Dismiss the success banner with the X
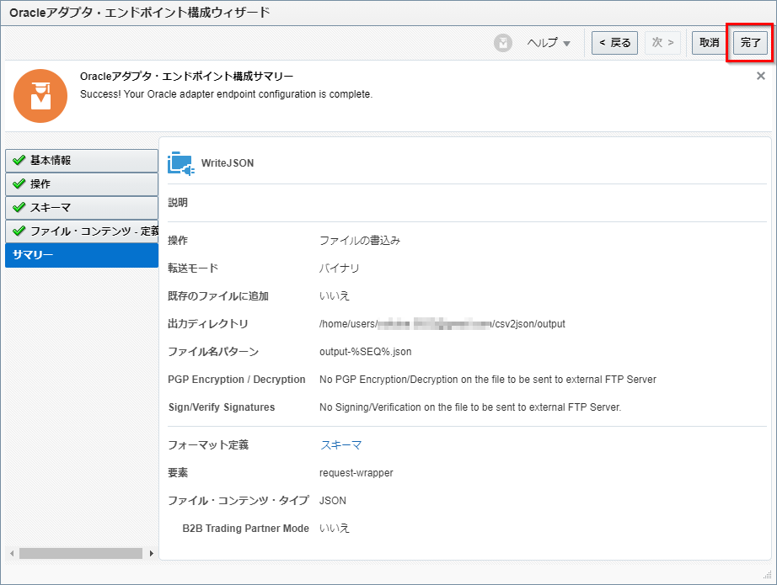This screenshot has height=585, width=777. point(760,76)
